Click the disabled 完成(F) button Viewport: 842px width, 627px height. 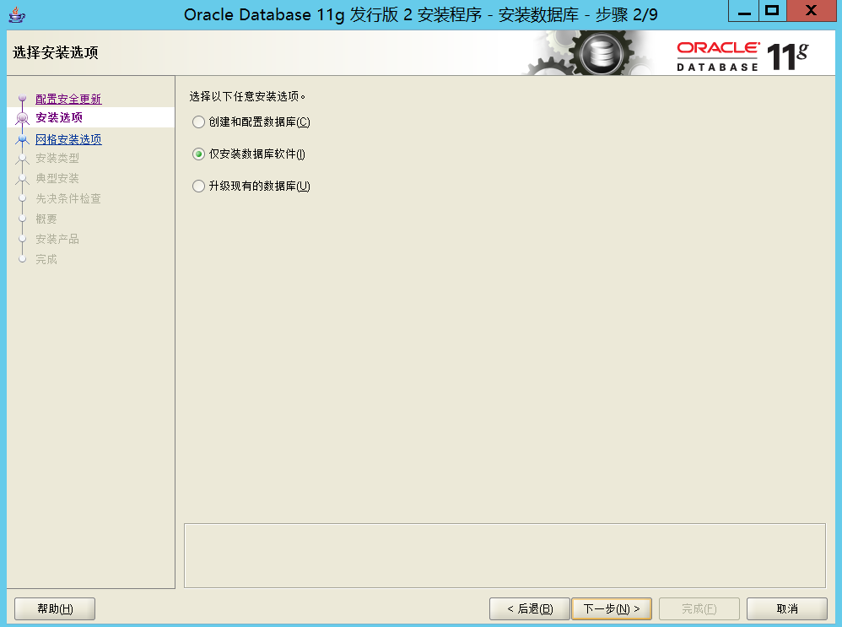click(x=699, y=608)
